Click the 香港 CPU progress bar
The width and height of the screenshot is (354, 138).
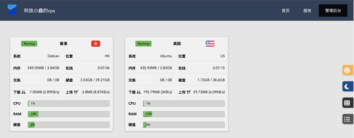tap(69, 103)
